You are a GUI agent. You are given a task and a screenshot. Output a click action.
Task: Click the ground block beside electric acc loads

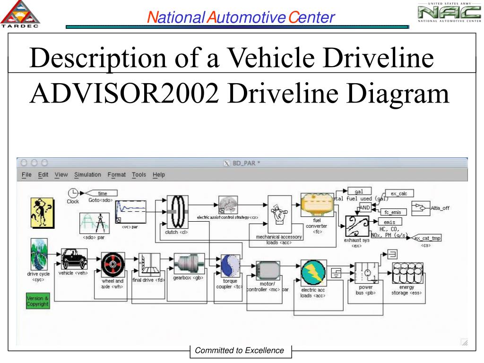click(x=336, y=274)
